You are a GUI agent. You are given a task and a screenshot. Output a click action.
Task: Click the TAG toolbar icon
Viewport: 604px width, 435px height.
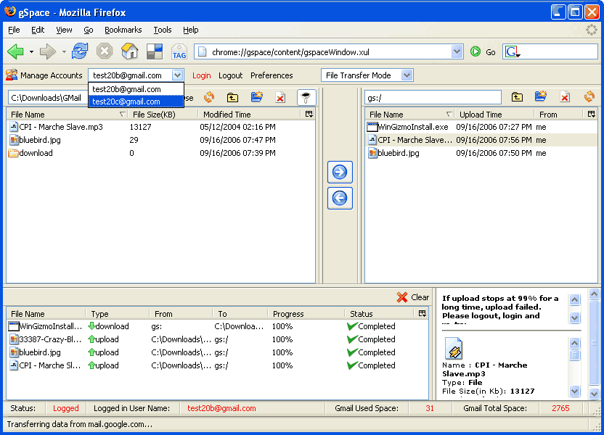[x=179, y=51]
